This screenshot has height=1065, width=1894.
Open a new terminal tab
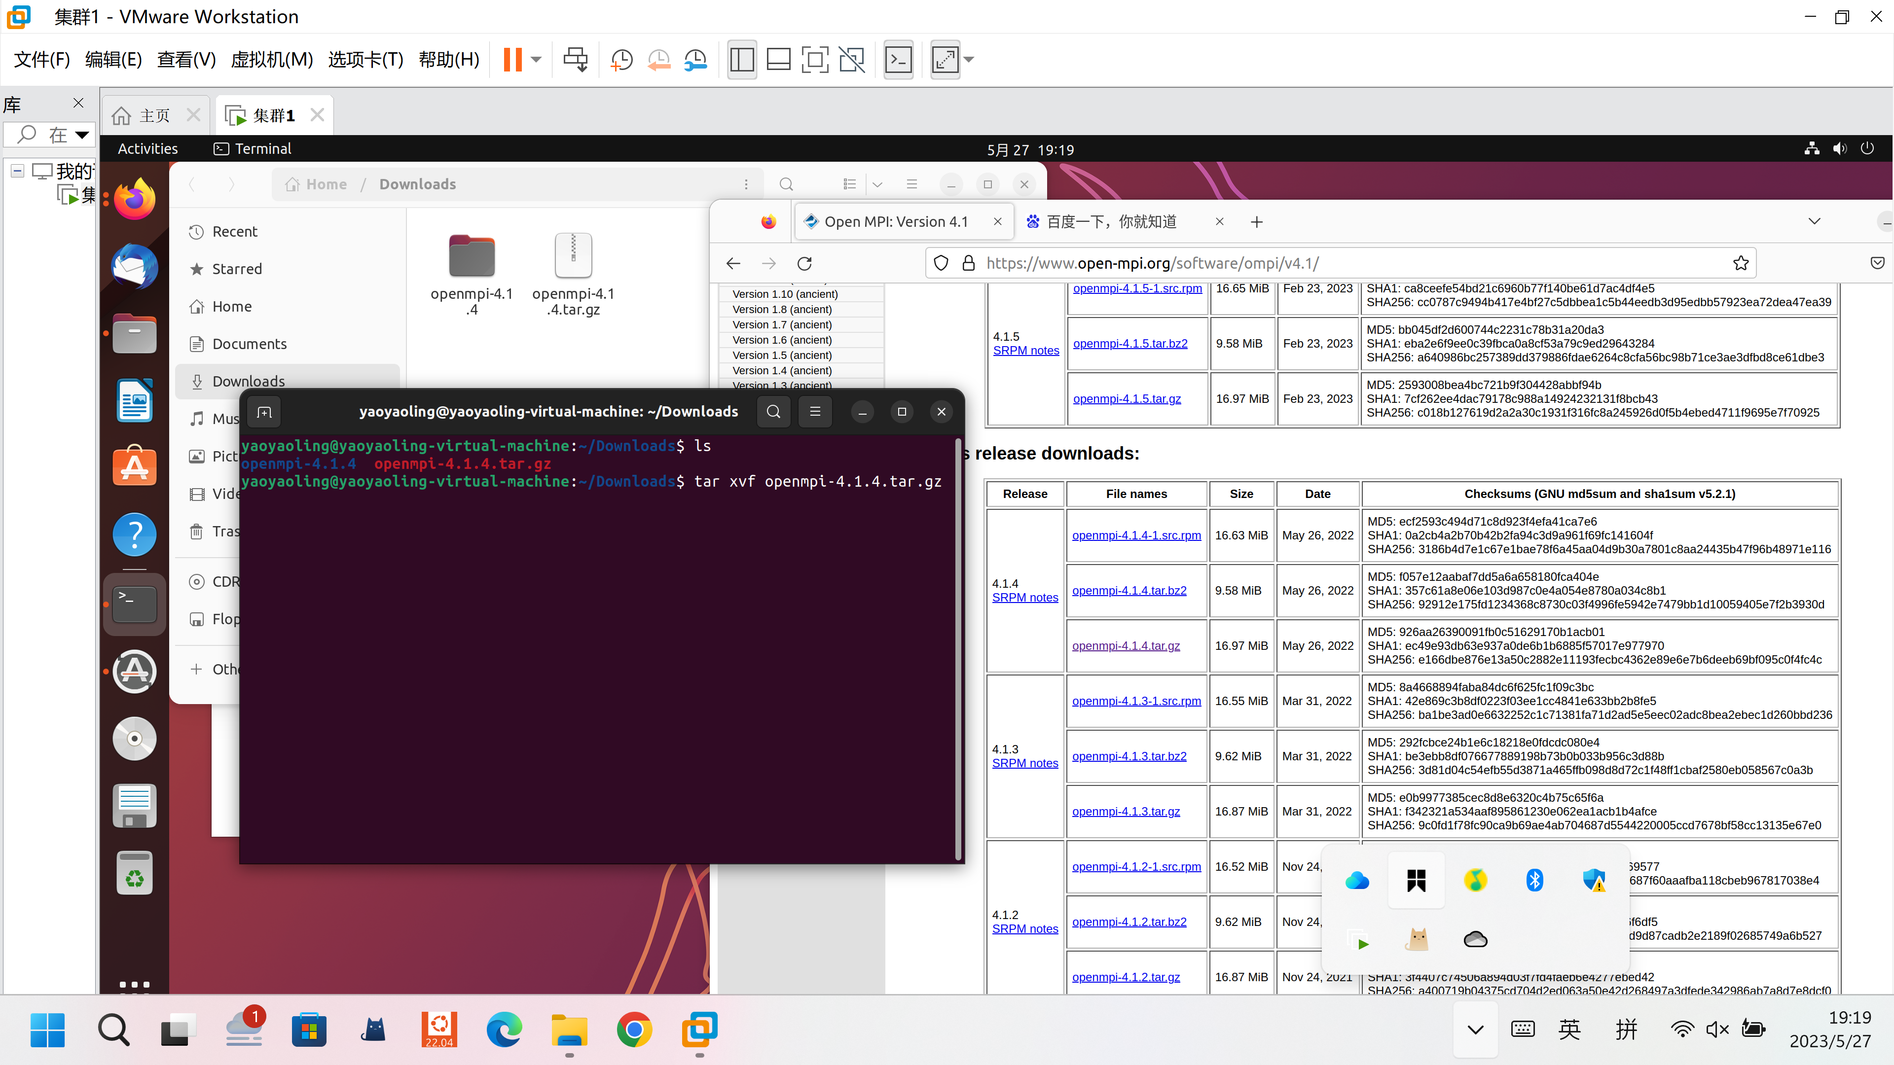click(265, 412)
